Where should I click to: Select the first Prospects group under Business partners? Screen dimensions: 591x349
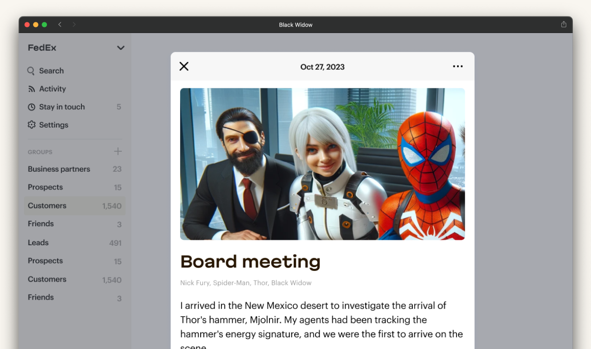point(74,187)
